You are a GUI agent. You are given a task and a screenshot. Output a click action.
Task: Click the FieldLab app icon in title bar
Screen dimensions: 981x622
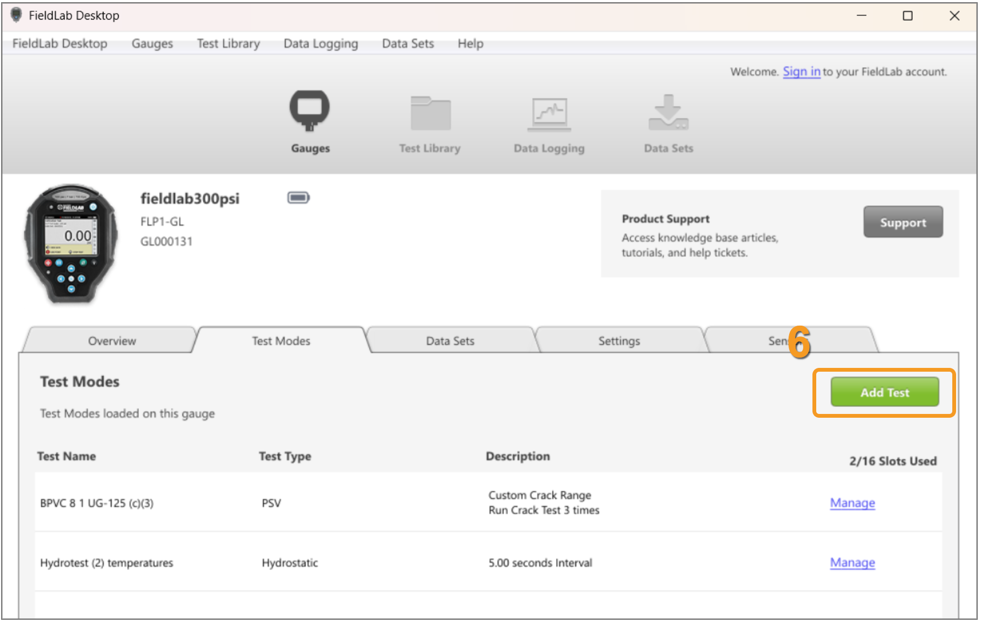17,15
